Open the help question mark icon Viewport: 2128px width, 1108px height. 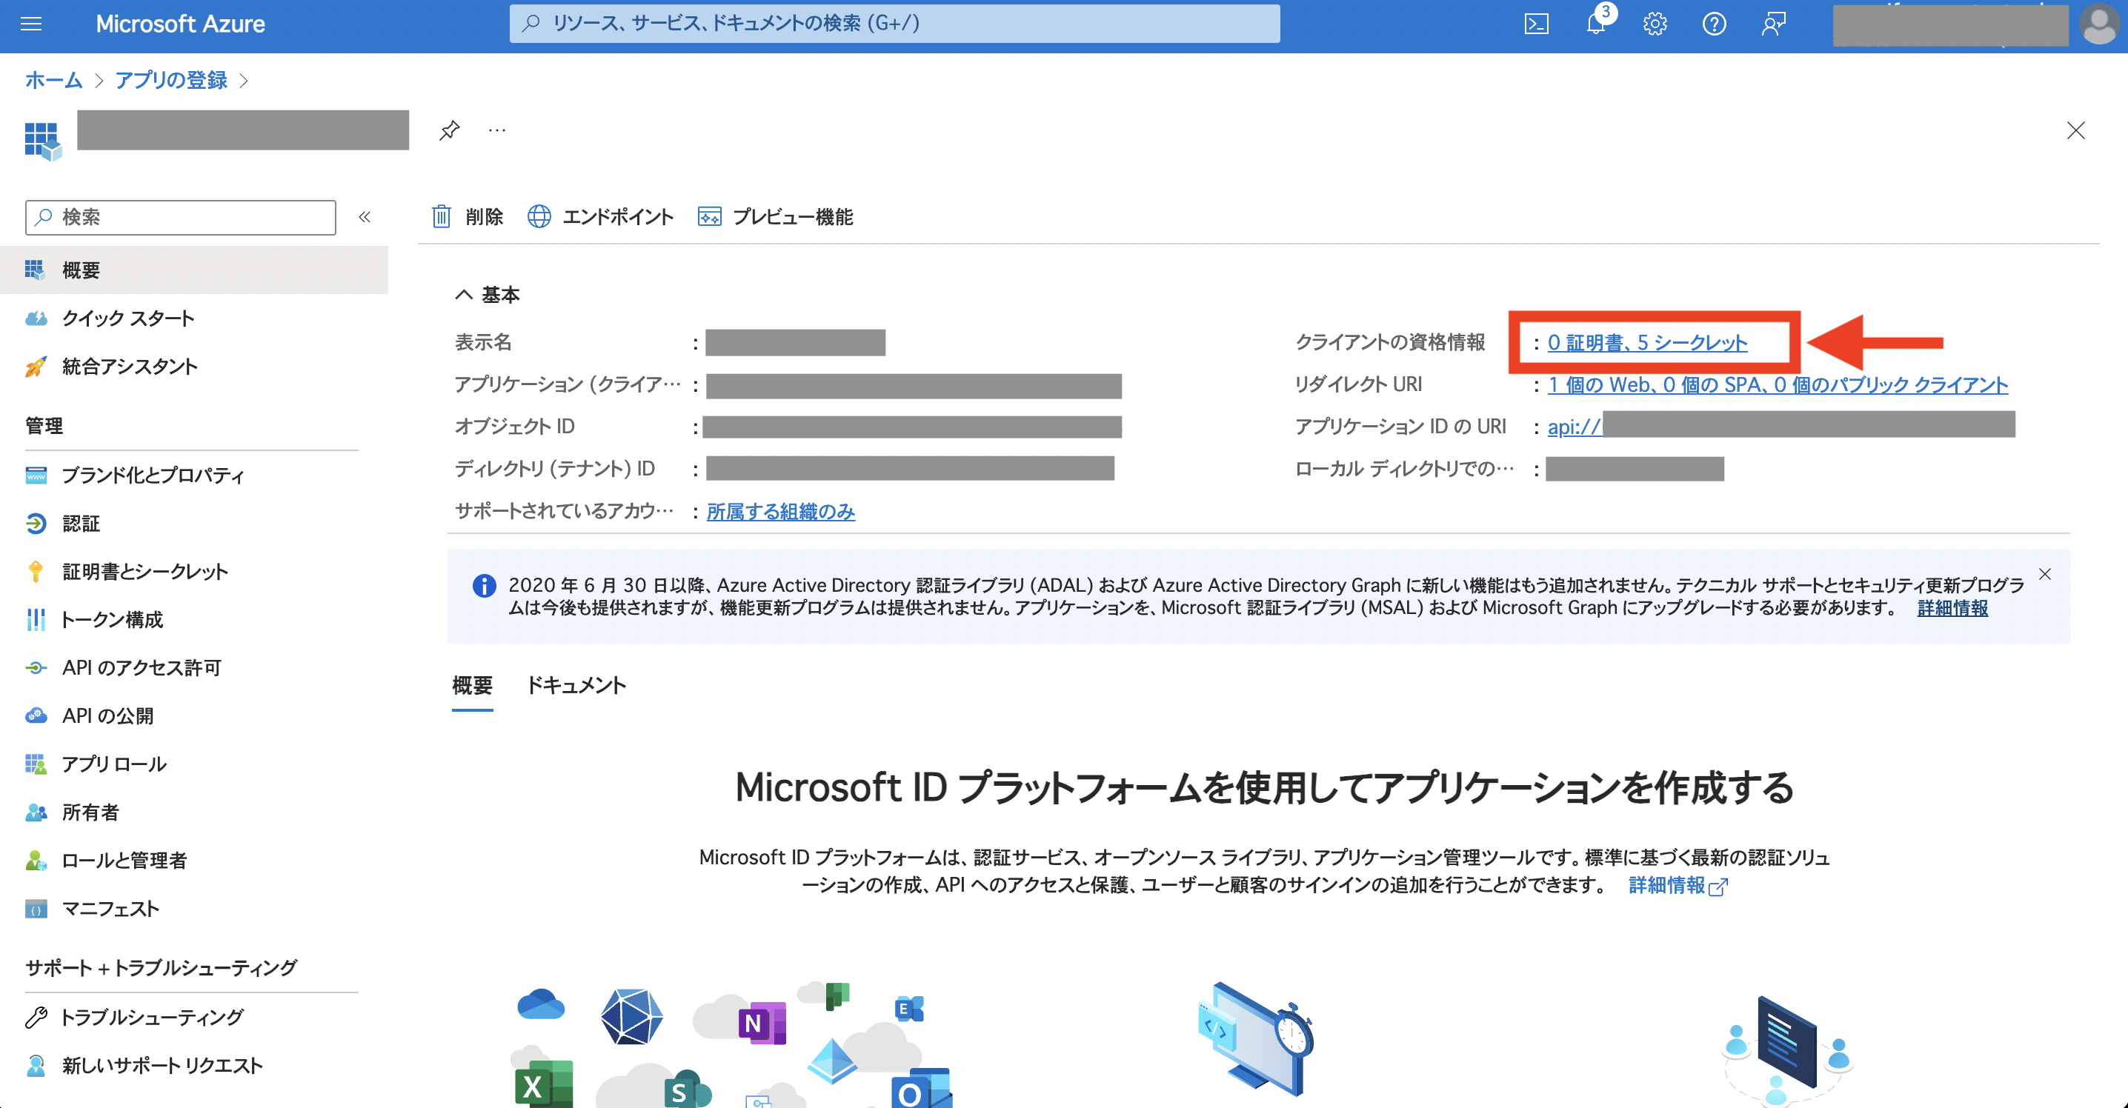click(x=1714, y=24)
